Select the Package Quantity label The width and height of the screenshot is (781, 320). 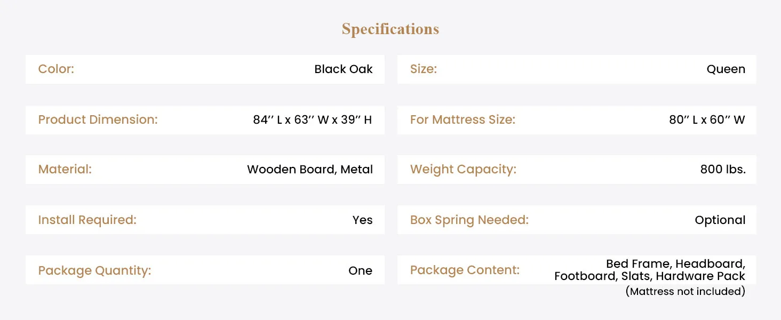point(95,270)
